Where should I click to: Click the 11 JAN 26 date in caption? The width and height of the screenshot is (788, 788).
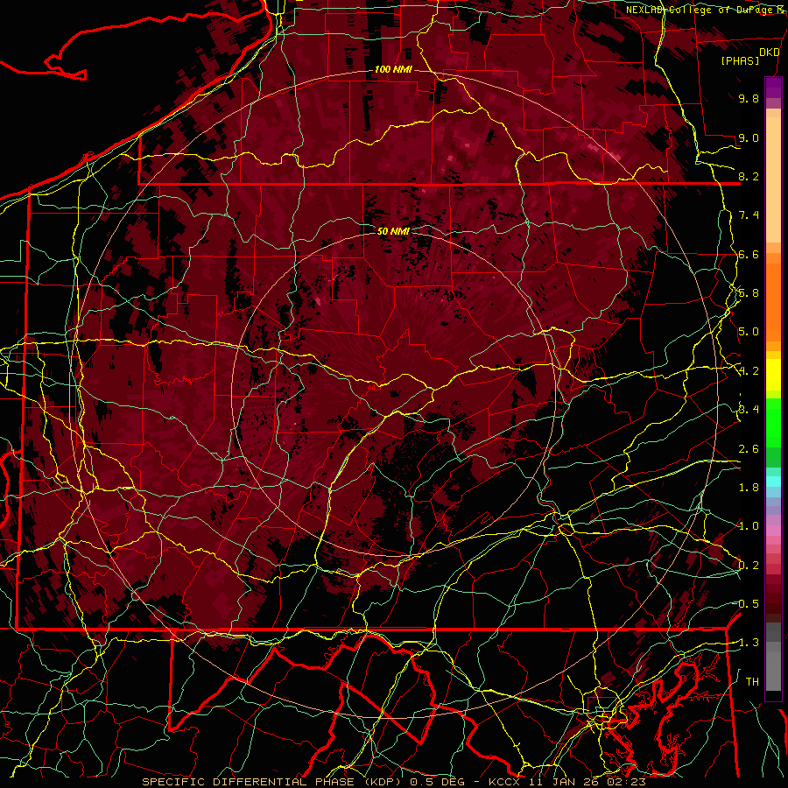click(x=566, y=782)
